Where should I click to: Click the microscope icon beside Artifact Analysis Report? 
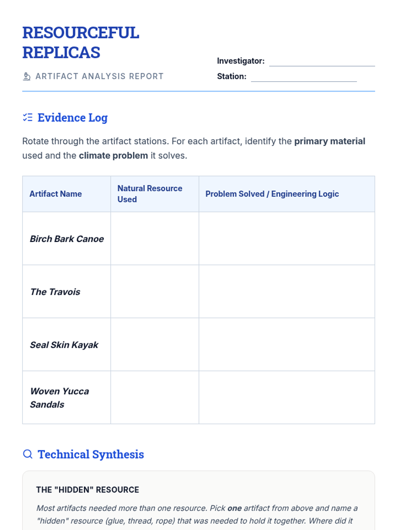click(x=27, y=77)
